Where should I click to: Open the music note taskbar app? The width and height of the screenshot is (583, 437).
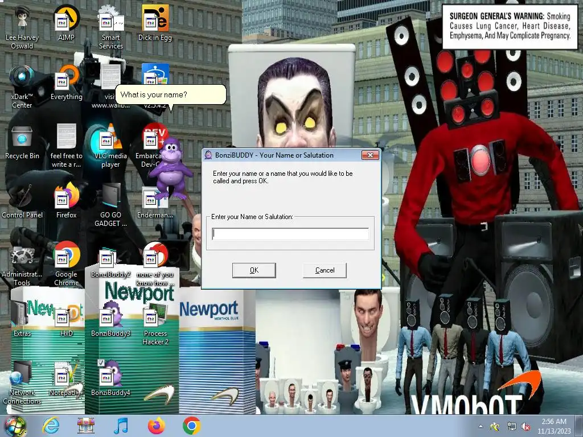click(121, 426)
